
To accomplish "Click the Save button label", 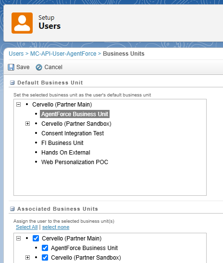I will (x=23, y=67).
